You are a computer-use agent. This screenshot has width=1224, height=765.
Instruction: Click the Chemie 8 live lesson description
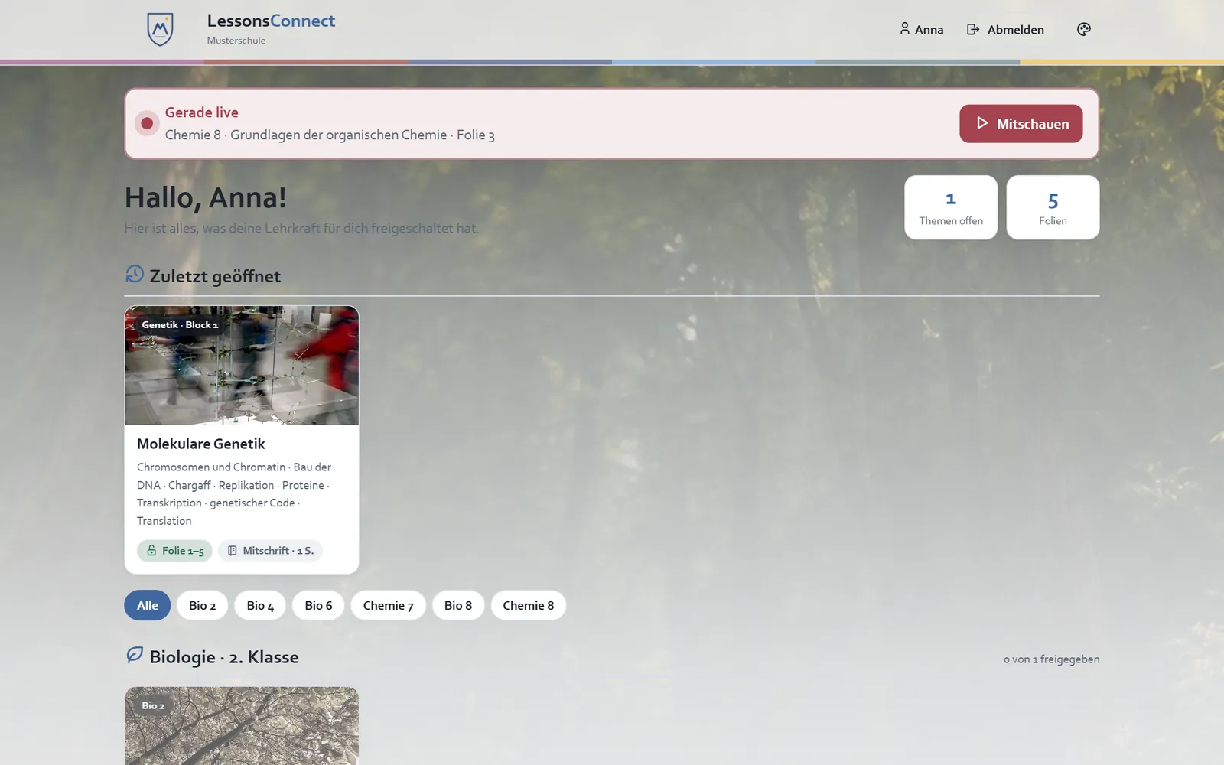(x=330, y=135)
